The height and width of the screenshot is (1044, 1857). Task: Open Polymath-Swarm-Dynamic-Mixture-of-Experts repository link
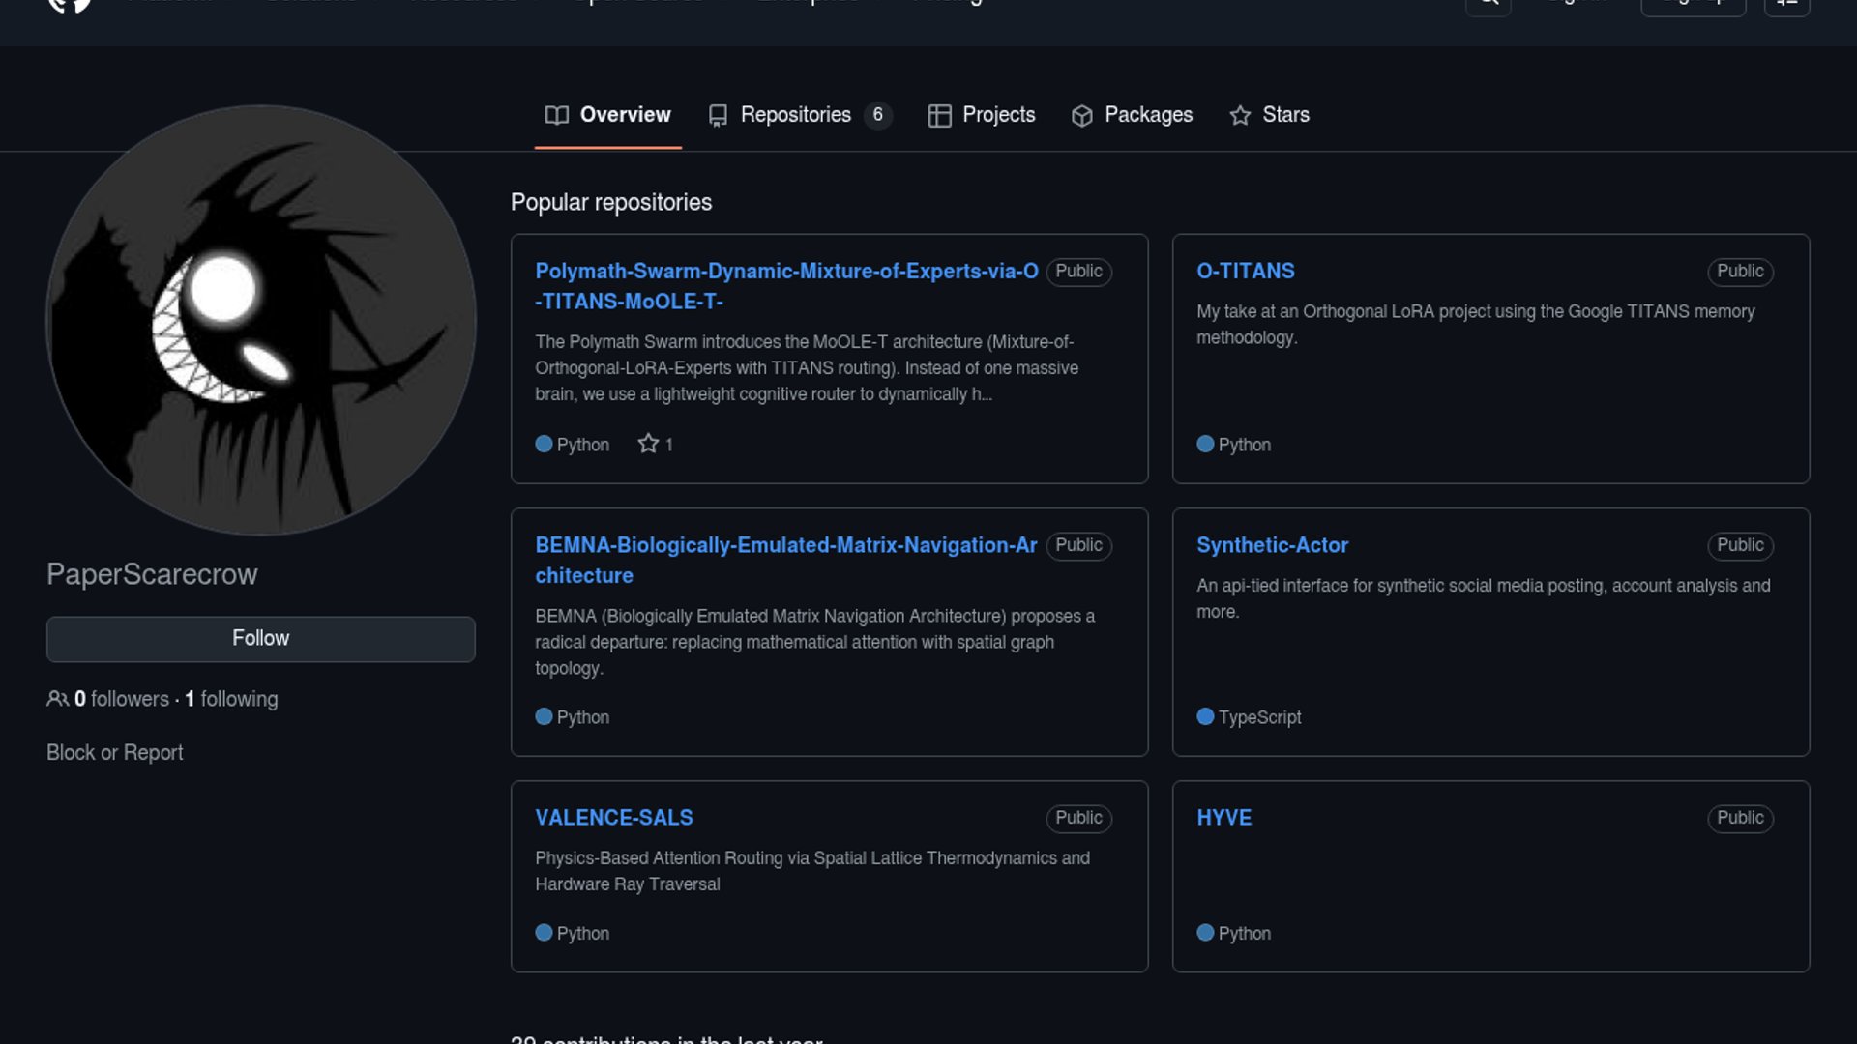pos(785,272)
